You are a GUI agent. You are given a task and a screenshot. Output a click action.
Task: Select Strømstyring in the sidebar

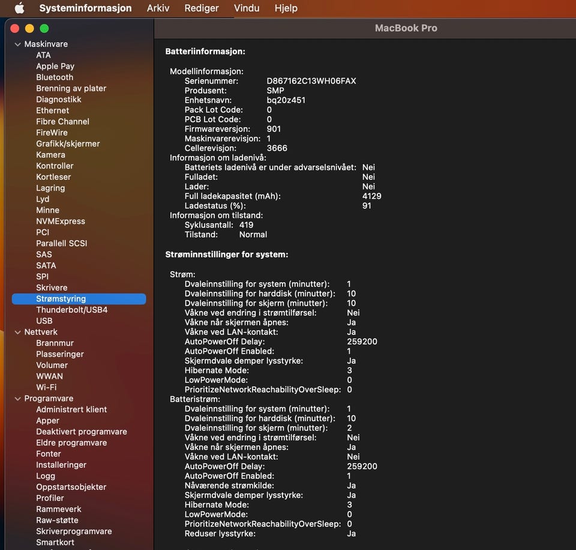tap(61, 299)
